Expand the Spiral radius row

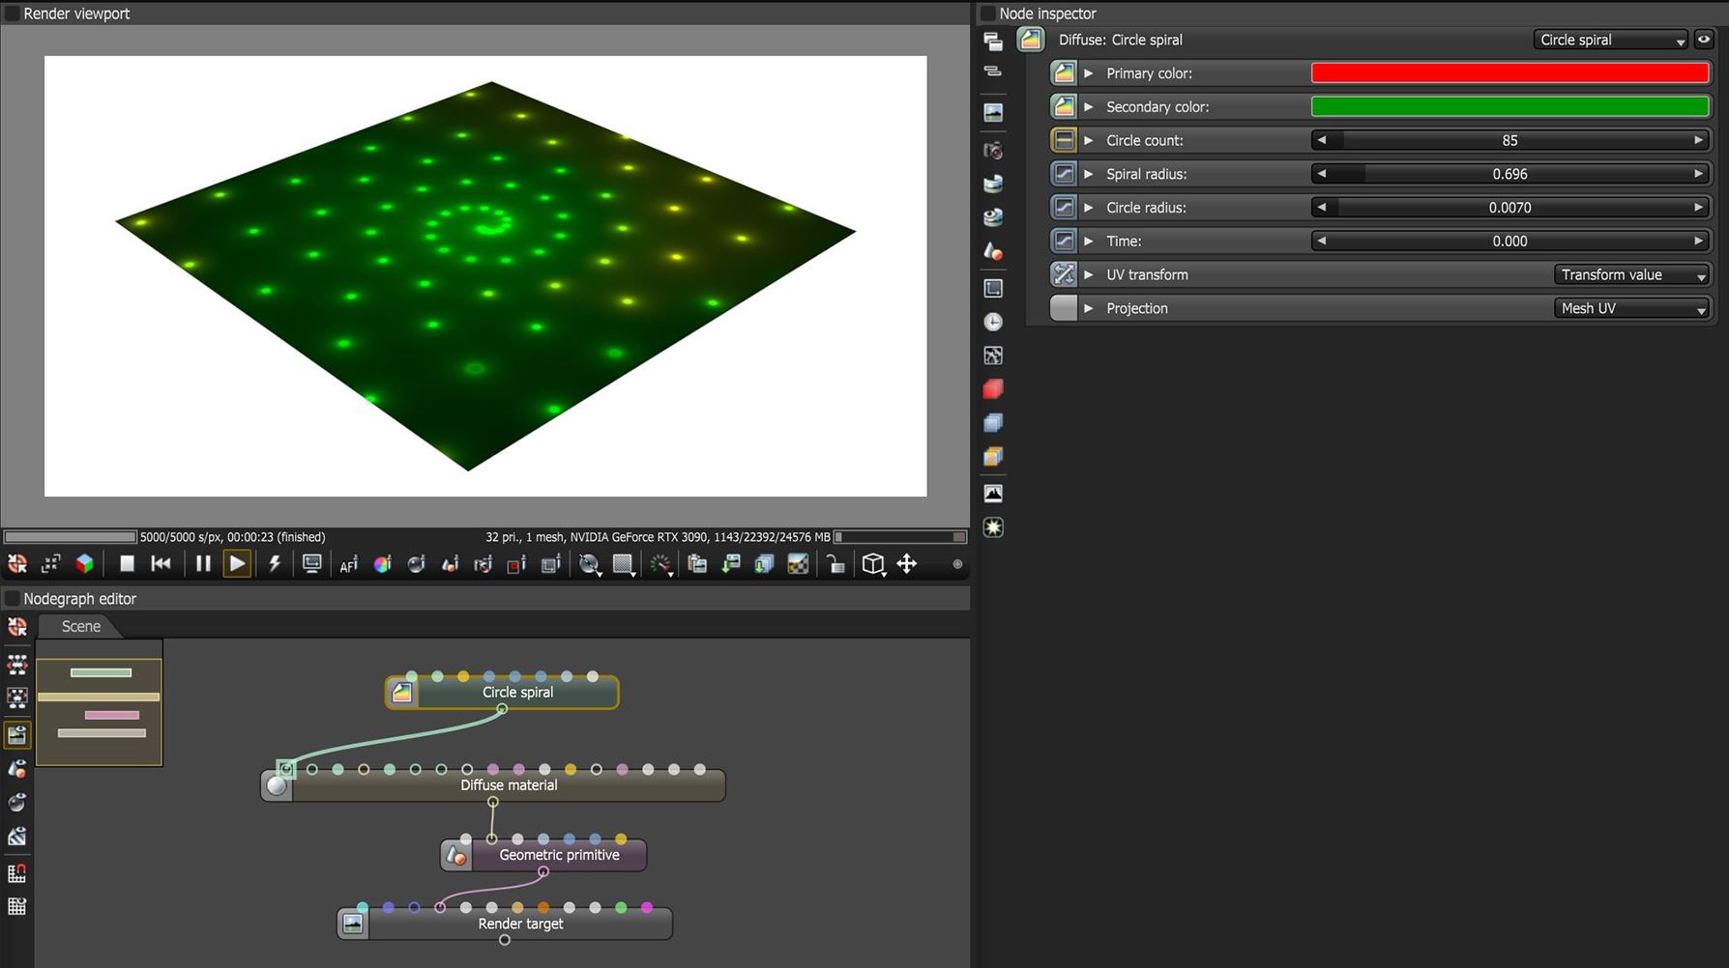pos(1089,174)
